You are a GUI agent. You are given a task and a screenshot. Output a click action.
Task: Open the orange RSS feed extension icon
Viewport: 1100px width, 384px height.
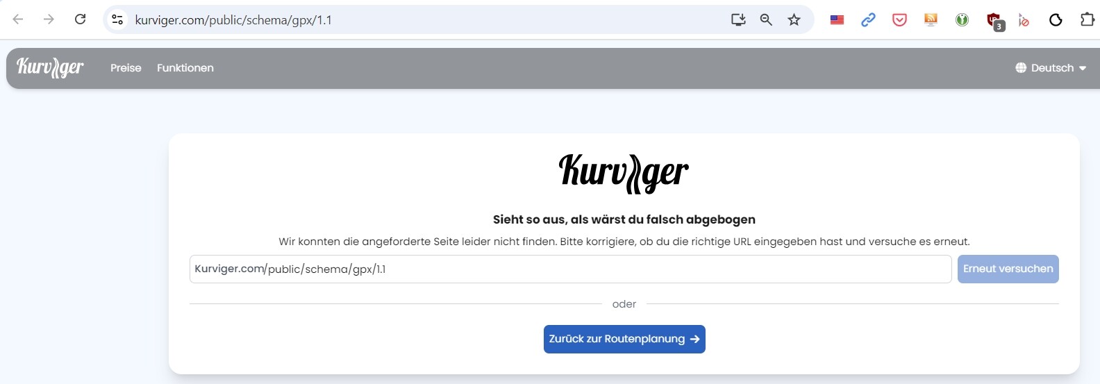(931, 19)
